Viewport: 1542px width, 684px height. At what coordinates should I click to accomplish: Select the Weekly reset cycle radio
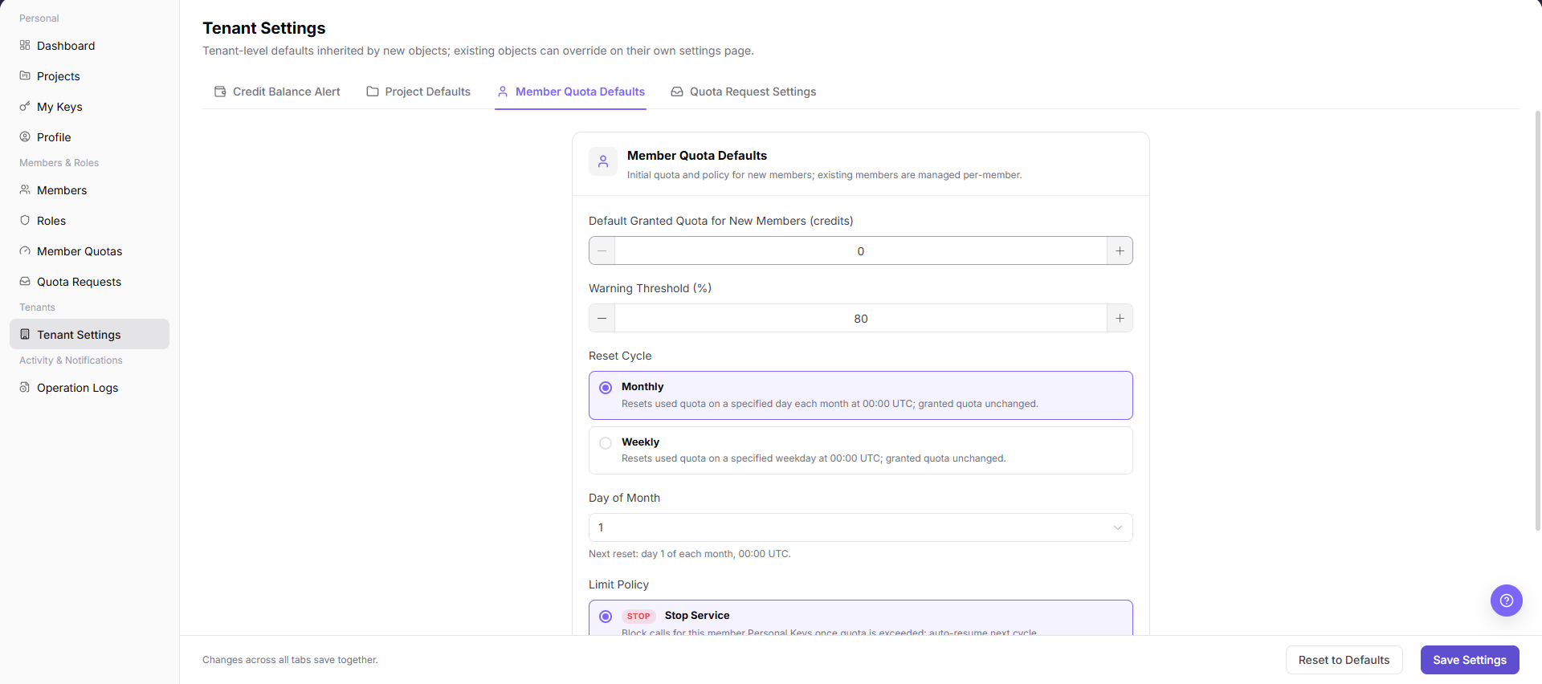pos(606,443)
